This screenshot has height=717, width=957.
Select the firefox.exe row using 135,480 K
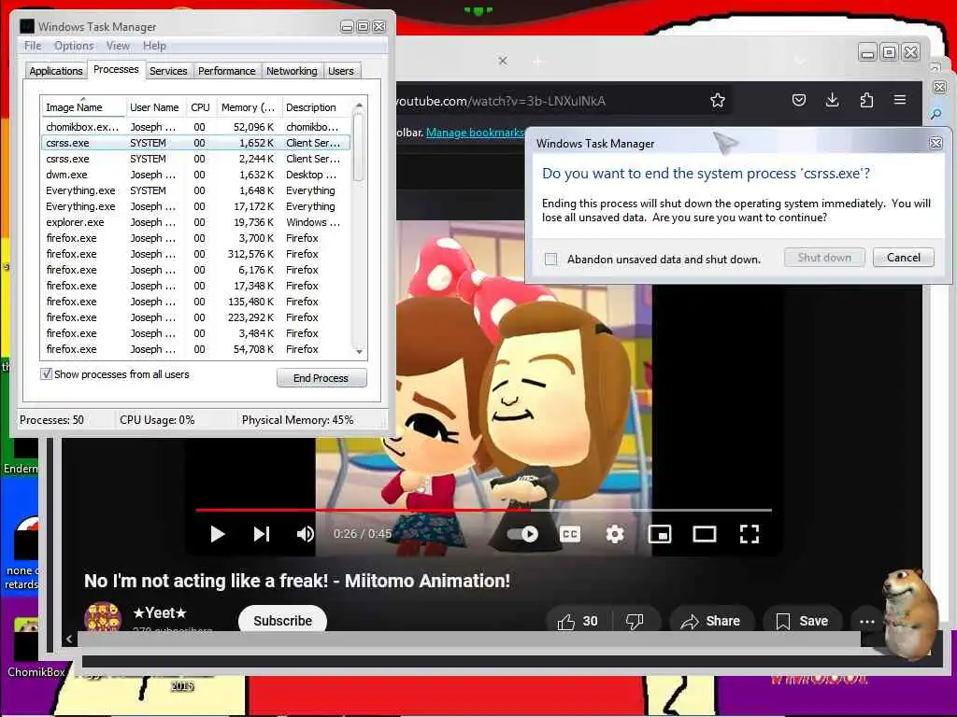click(x=195, y=302)
